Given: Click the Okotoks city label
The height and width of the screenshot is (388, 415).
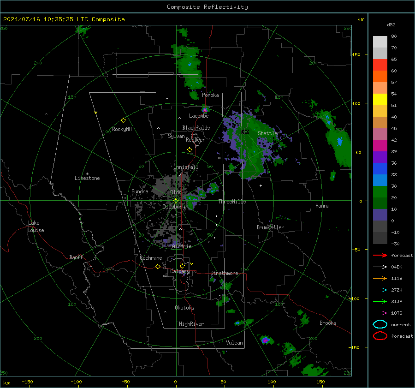Looking at the screenshot, I should pyautogui.click(x=184, y=308).
